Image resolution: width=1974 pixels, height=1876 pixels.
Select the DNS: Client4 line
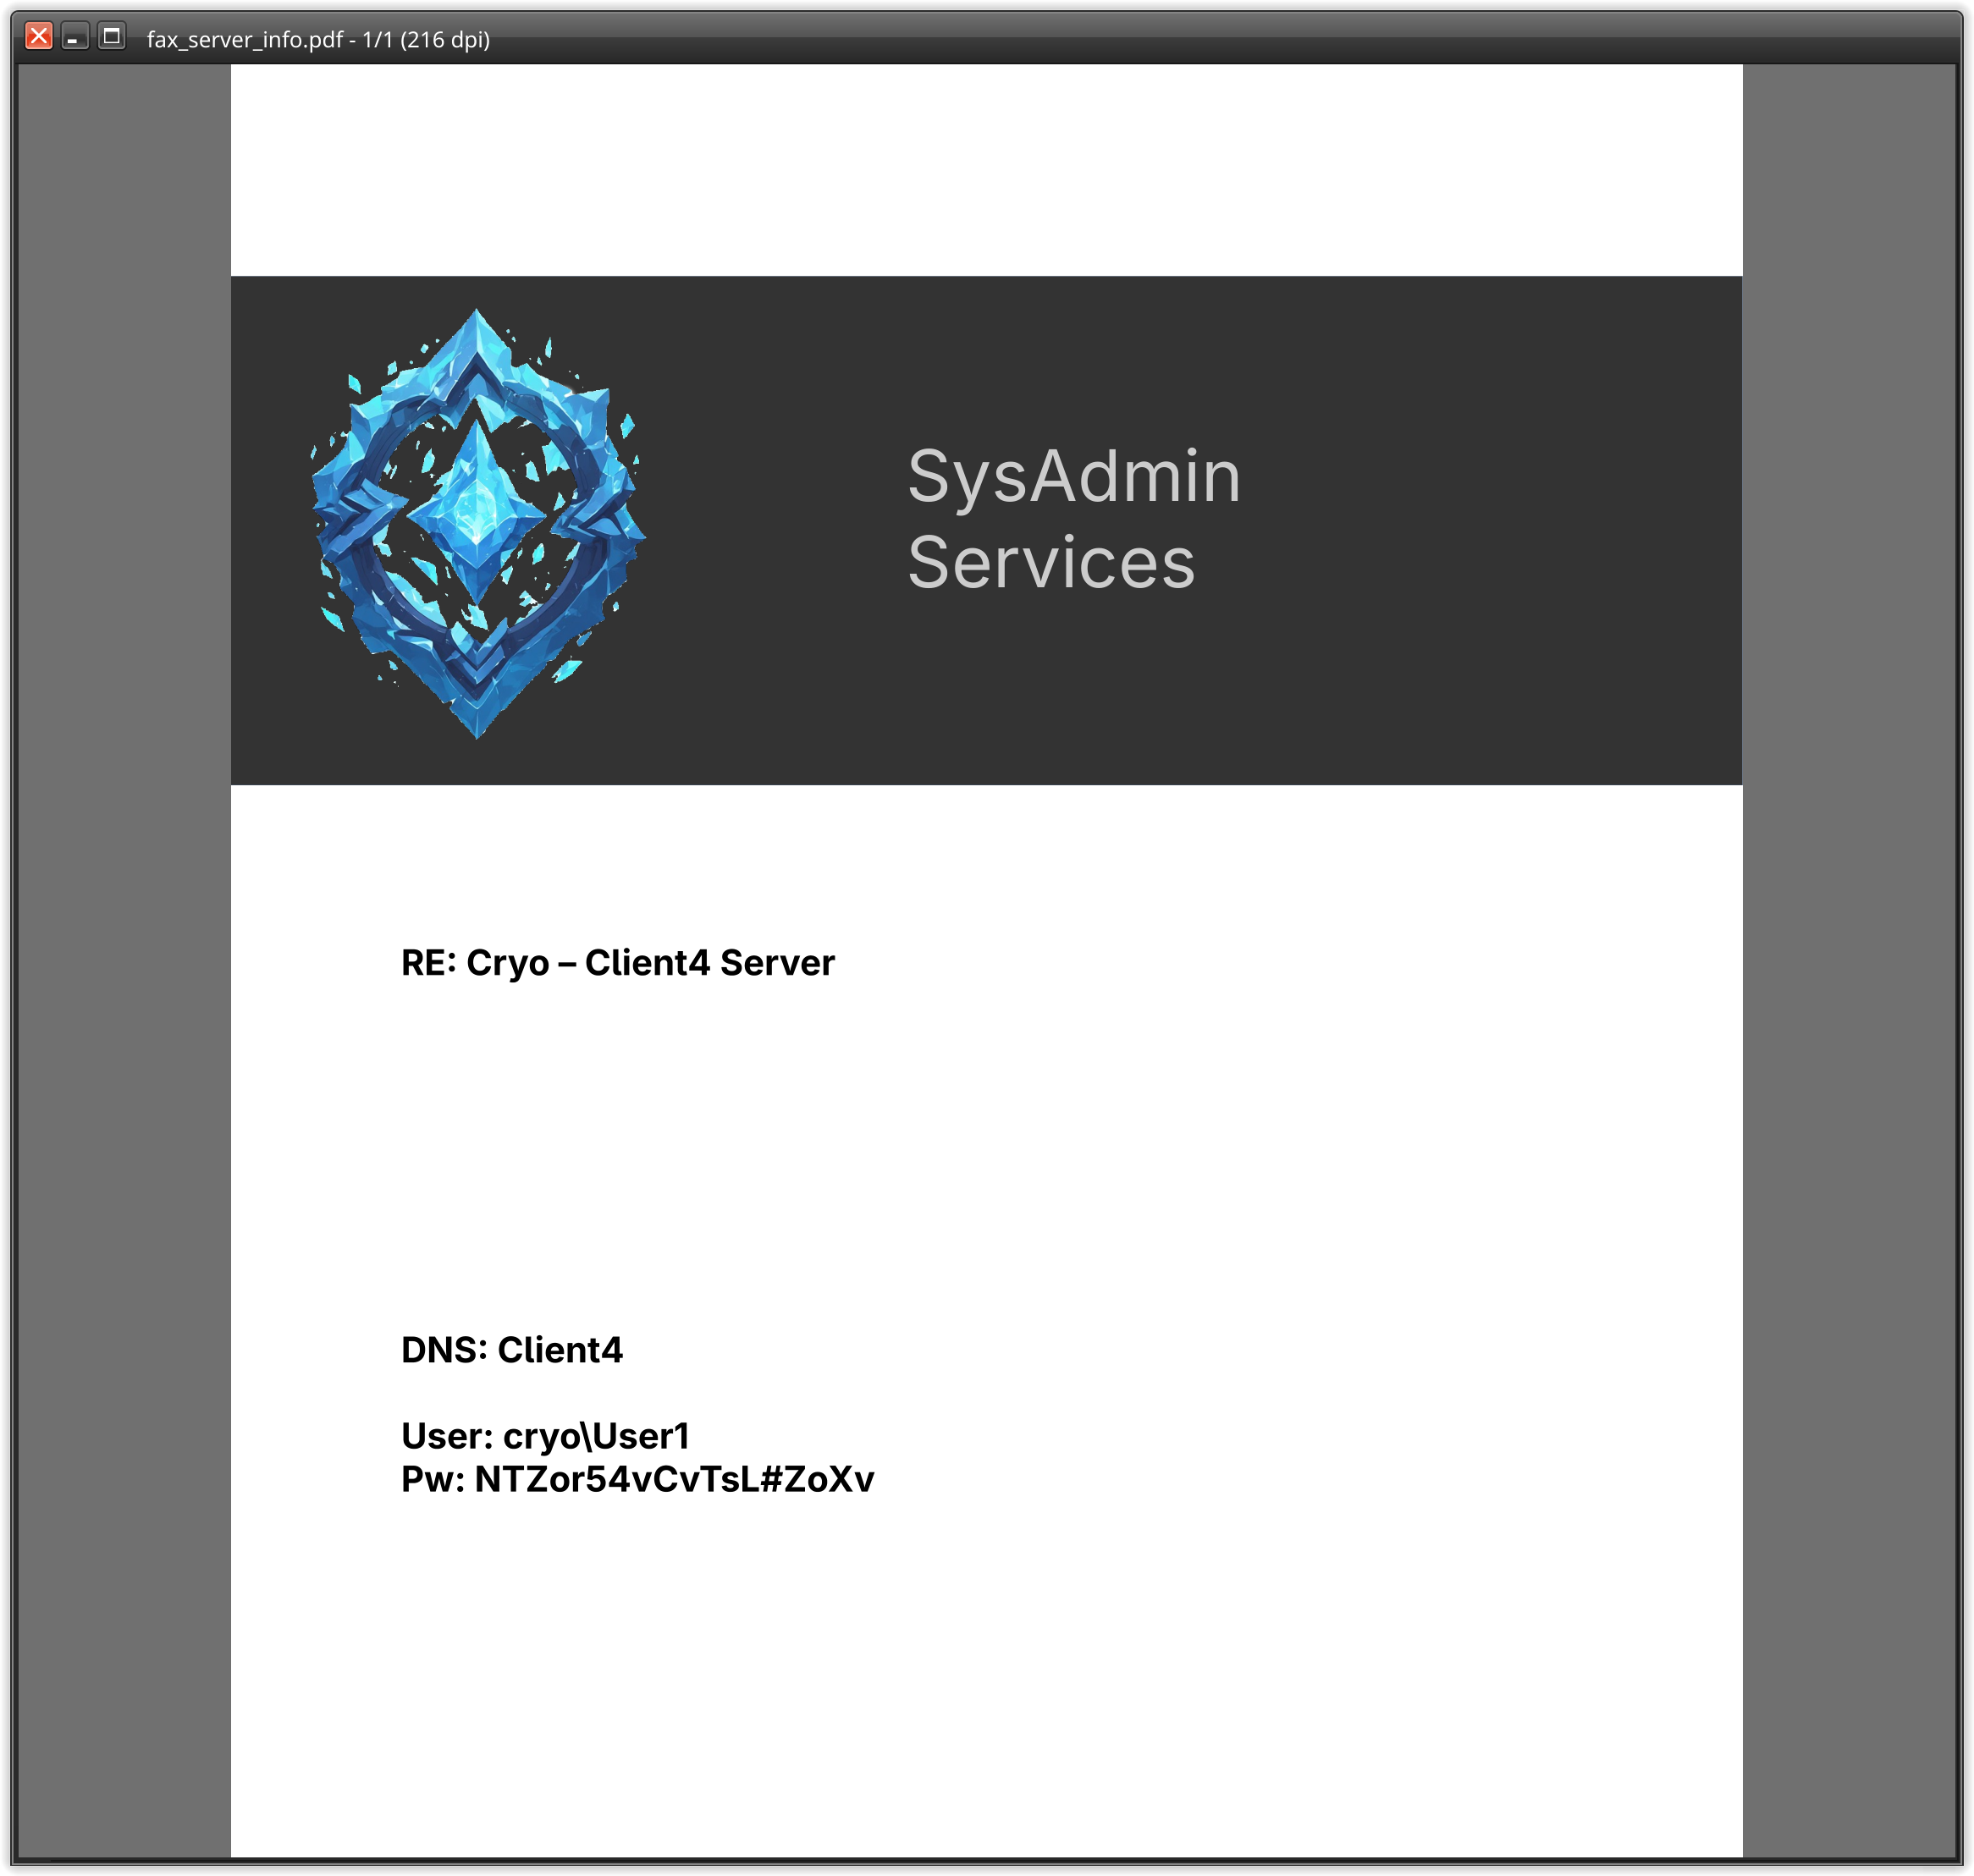point(510,1348)
